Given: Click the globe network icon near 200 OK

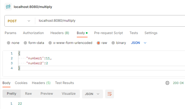Looking at the screenshot, I should pos(167,83).
